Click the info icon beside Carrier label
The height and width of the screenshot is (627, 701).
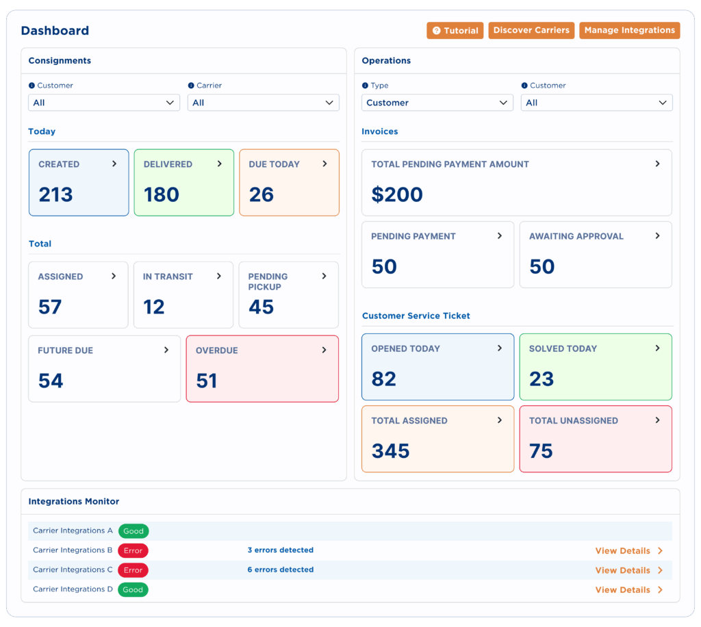(190, 86)
